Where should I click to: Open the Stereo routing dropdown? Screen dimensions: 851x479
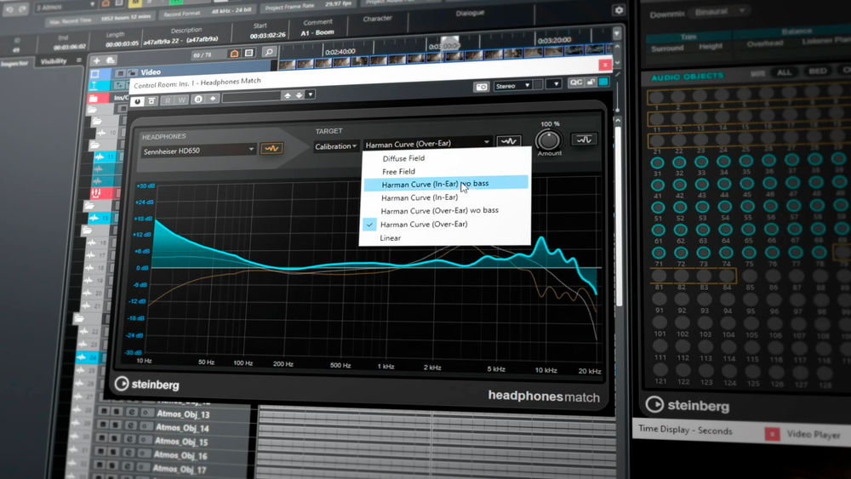[514, 85]
